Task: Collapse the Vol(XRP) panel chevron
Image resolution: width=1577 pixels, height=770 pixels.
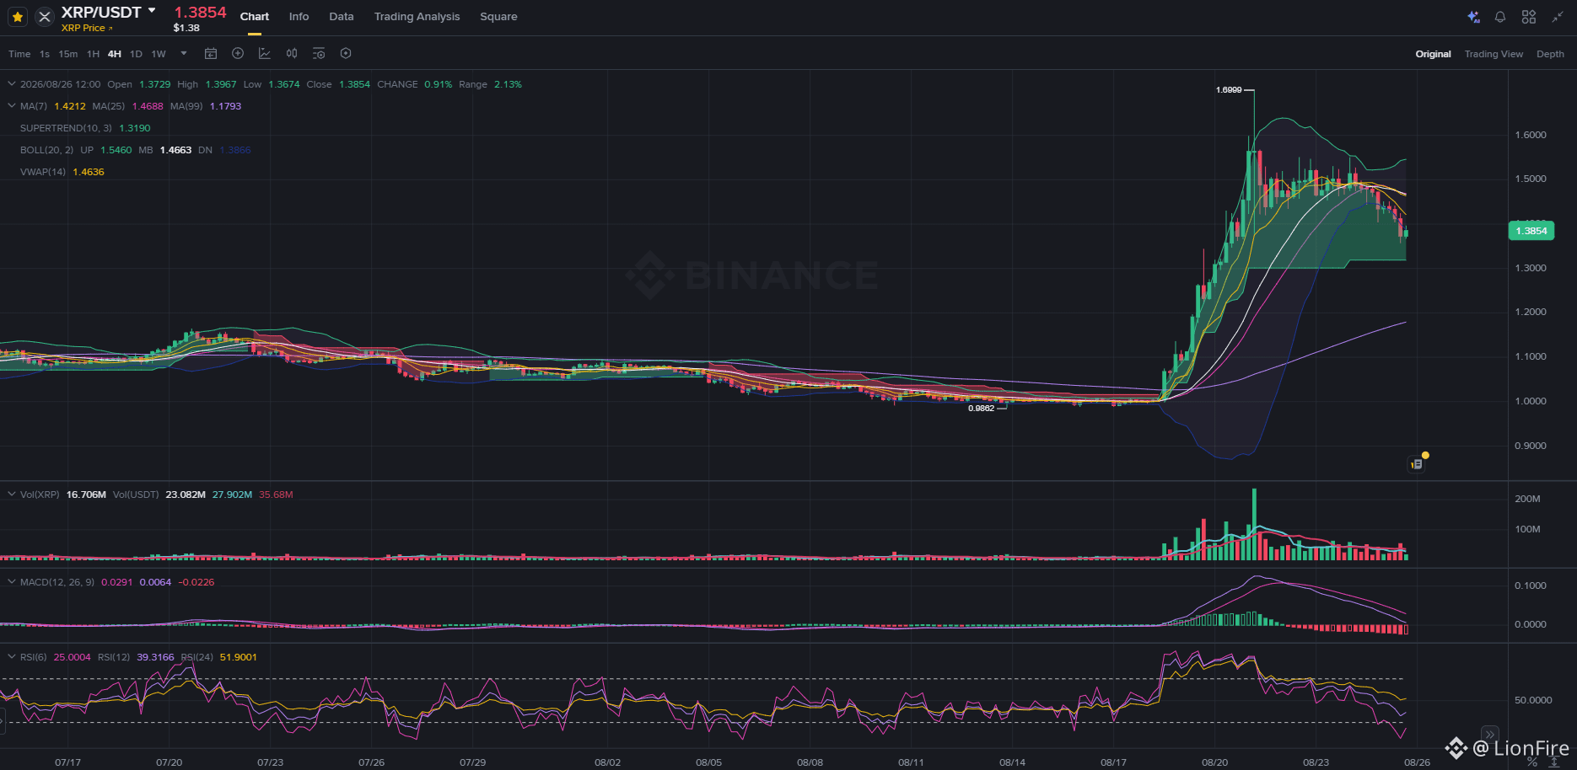Action: (x=12, y=495)
